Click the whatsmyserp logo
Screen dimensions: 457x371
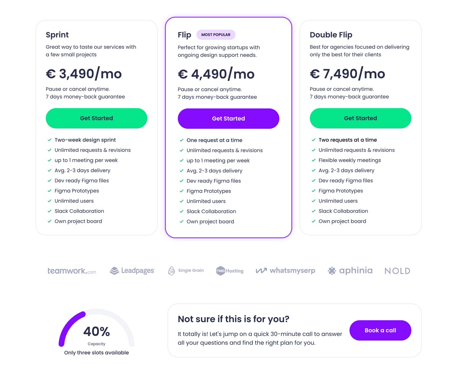(x=285, y=271)
